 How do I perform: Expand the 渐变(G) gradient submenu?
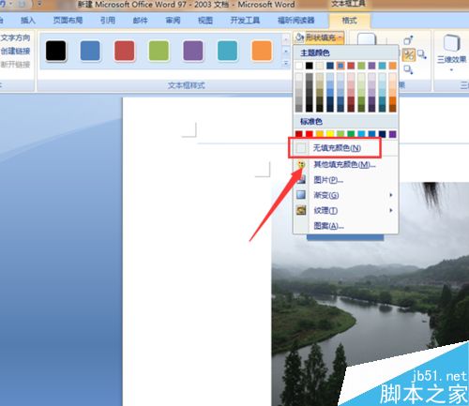point(345,195)
